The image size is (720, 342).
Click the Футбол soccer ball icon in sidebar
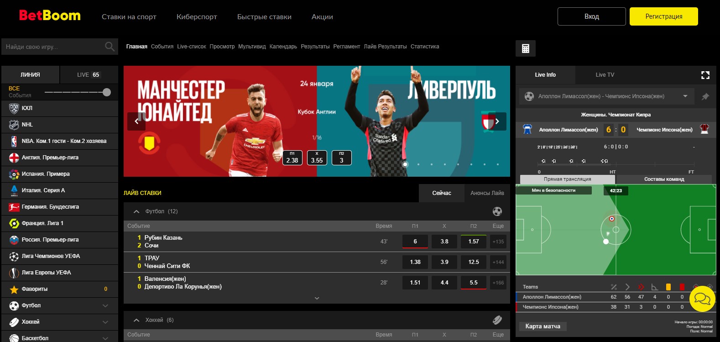(14, 305)
